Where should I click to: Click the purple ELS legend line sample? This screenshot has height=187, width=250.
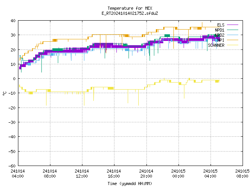[232, 25]
